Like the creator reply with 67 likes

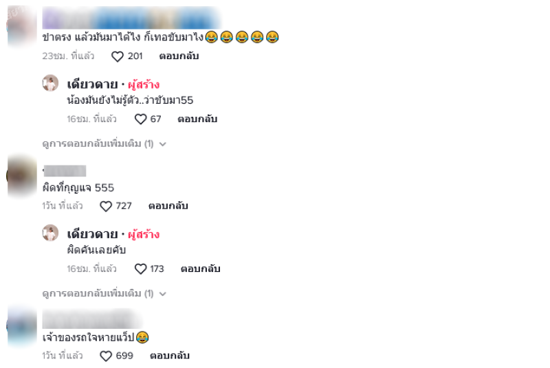(x=140, y=119)
